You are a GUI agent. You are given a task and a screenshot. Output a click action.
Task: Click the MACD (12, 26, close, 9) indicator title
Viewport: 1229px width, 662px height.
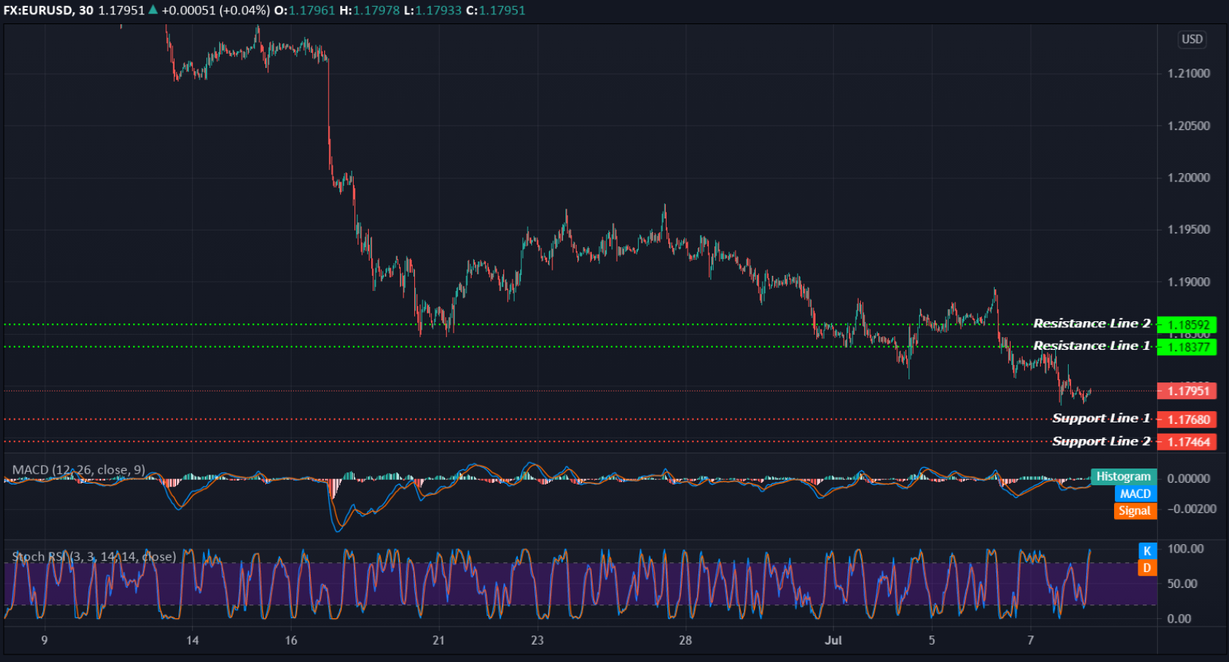pyautogui.click(x=79, y=470)
